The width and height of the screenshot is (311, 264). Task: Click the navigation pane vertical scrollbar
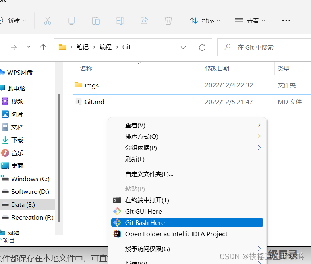pos(59,158)
